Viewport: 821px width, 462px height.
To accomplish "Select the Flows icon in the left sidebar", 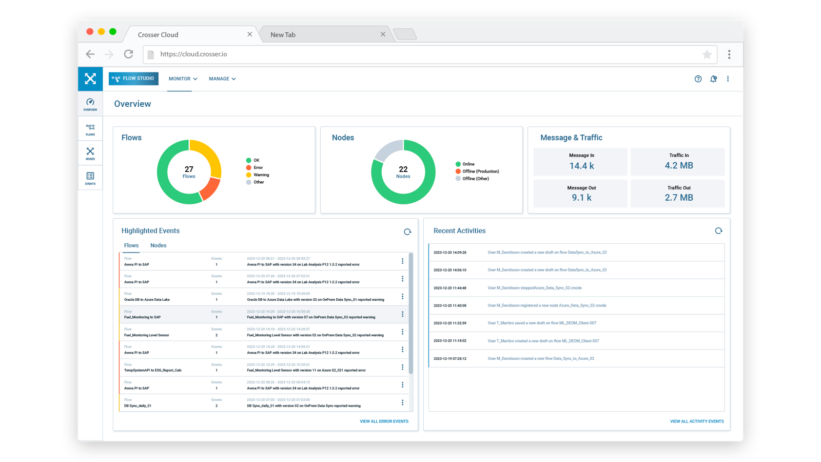I will click(90, 129).
